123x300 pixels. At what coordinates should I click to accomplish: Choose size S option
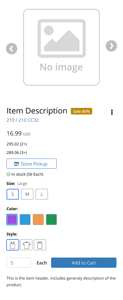(x=13, y=194)
